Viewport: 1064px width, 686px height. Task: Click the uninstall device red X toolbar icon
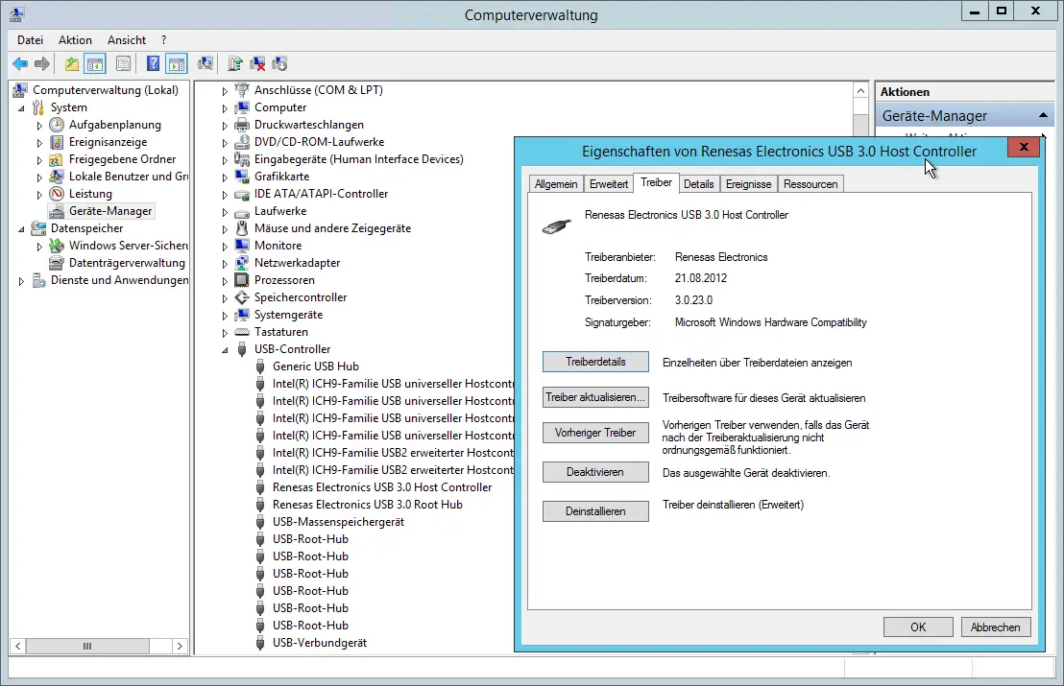(257, 63)
